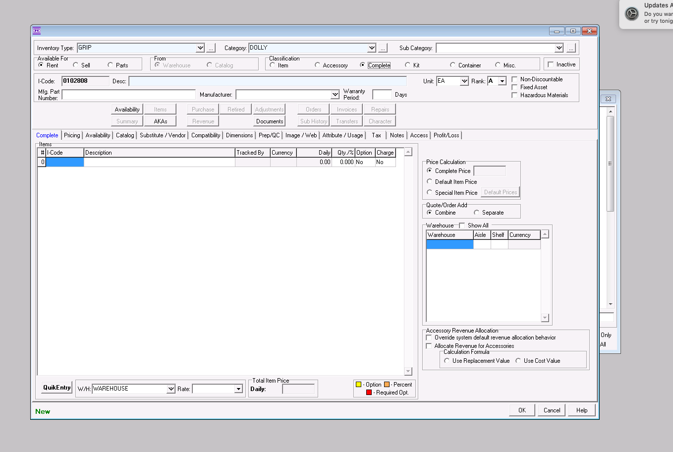Choose Separate for Quote/Order Add
The image size is (673, 452).
pos(477,213)
